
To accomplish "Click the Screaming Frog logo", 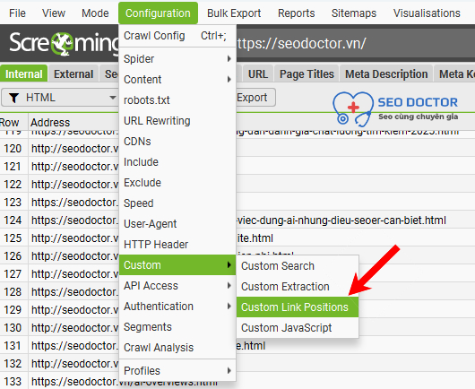I will (65, 43).
